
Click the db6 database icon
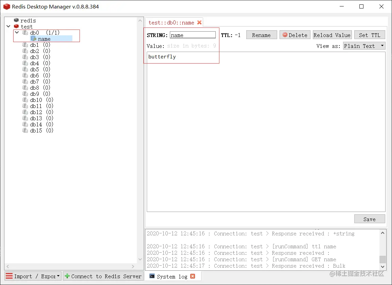pyautogui.click(x=25, y=75)
